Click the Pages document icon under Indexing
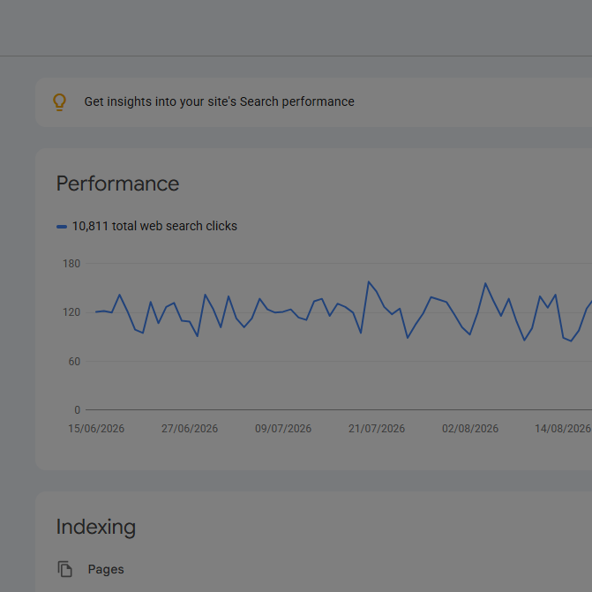 [x=64, y=569]
